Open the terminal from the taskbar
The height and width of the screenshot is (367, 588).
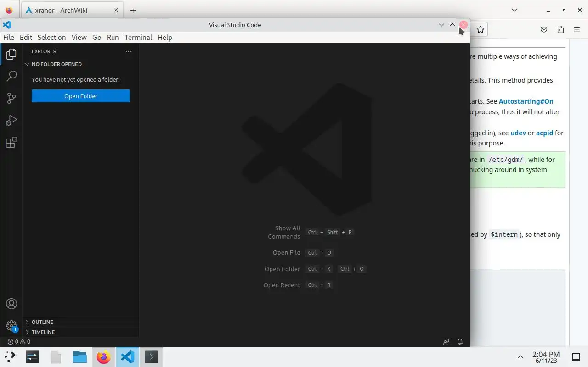[x=152, y=356]
